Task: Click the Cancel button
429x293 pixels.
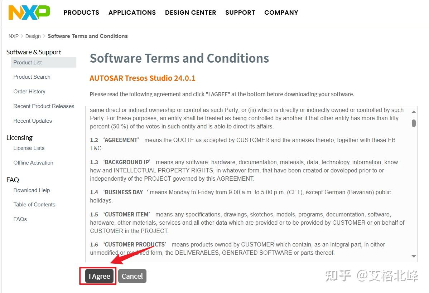Action: (x=132, y=276)
